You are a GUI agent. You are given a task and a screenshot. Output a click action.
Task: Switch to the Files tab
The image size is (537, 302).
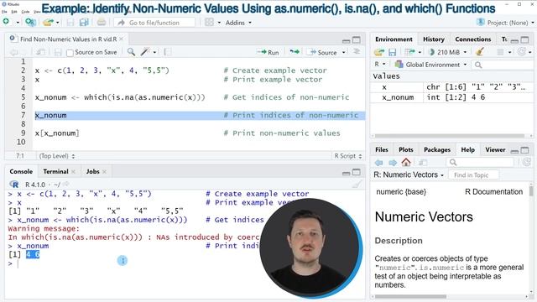pyautogui.click(x=381, y=149)
